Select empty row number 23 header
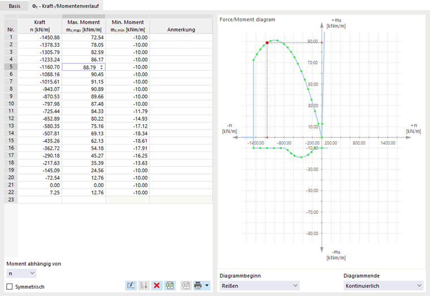This screenshot has width=430, height=296. (11, 199)
